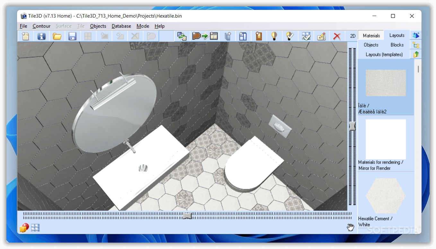Open the Mode menu
The image size is (436, 249).
pos(143,26)
